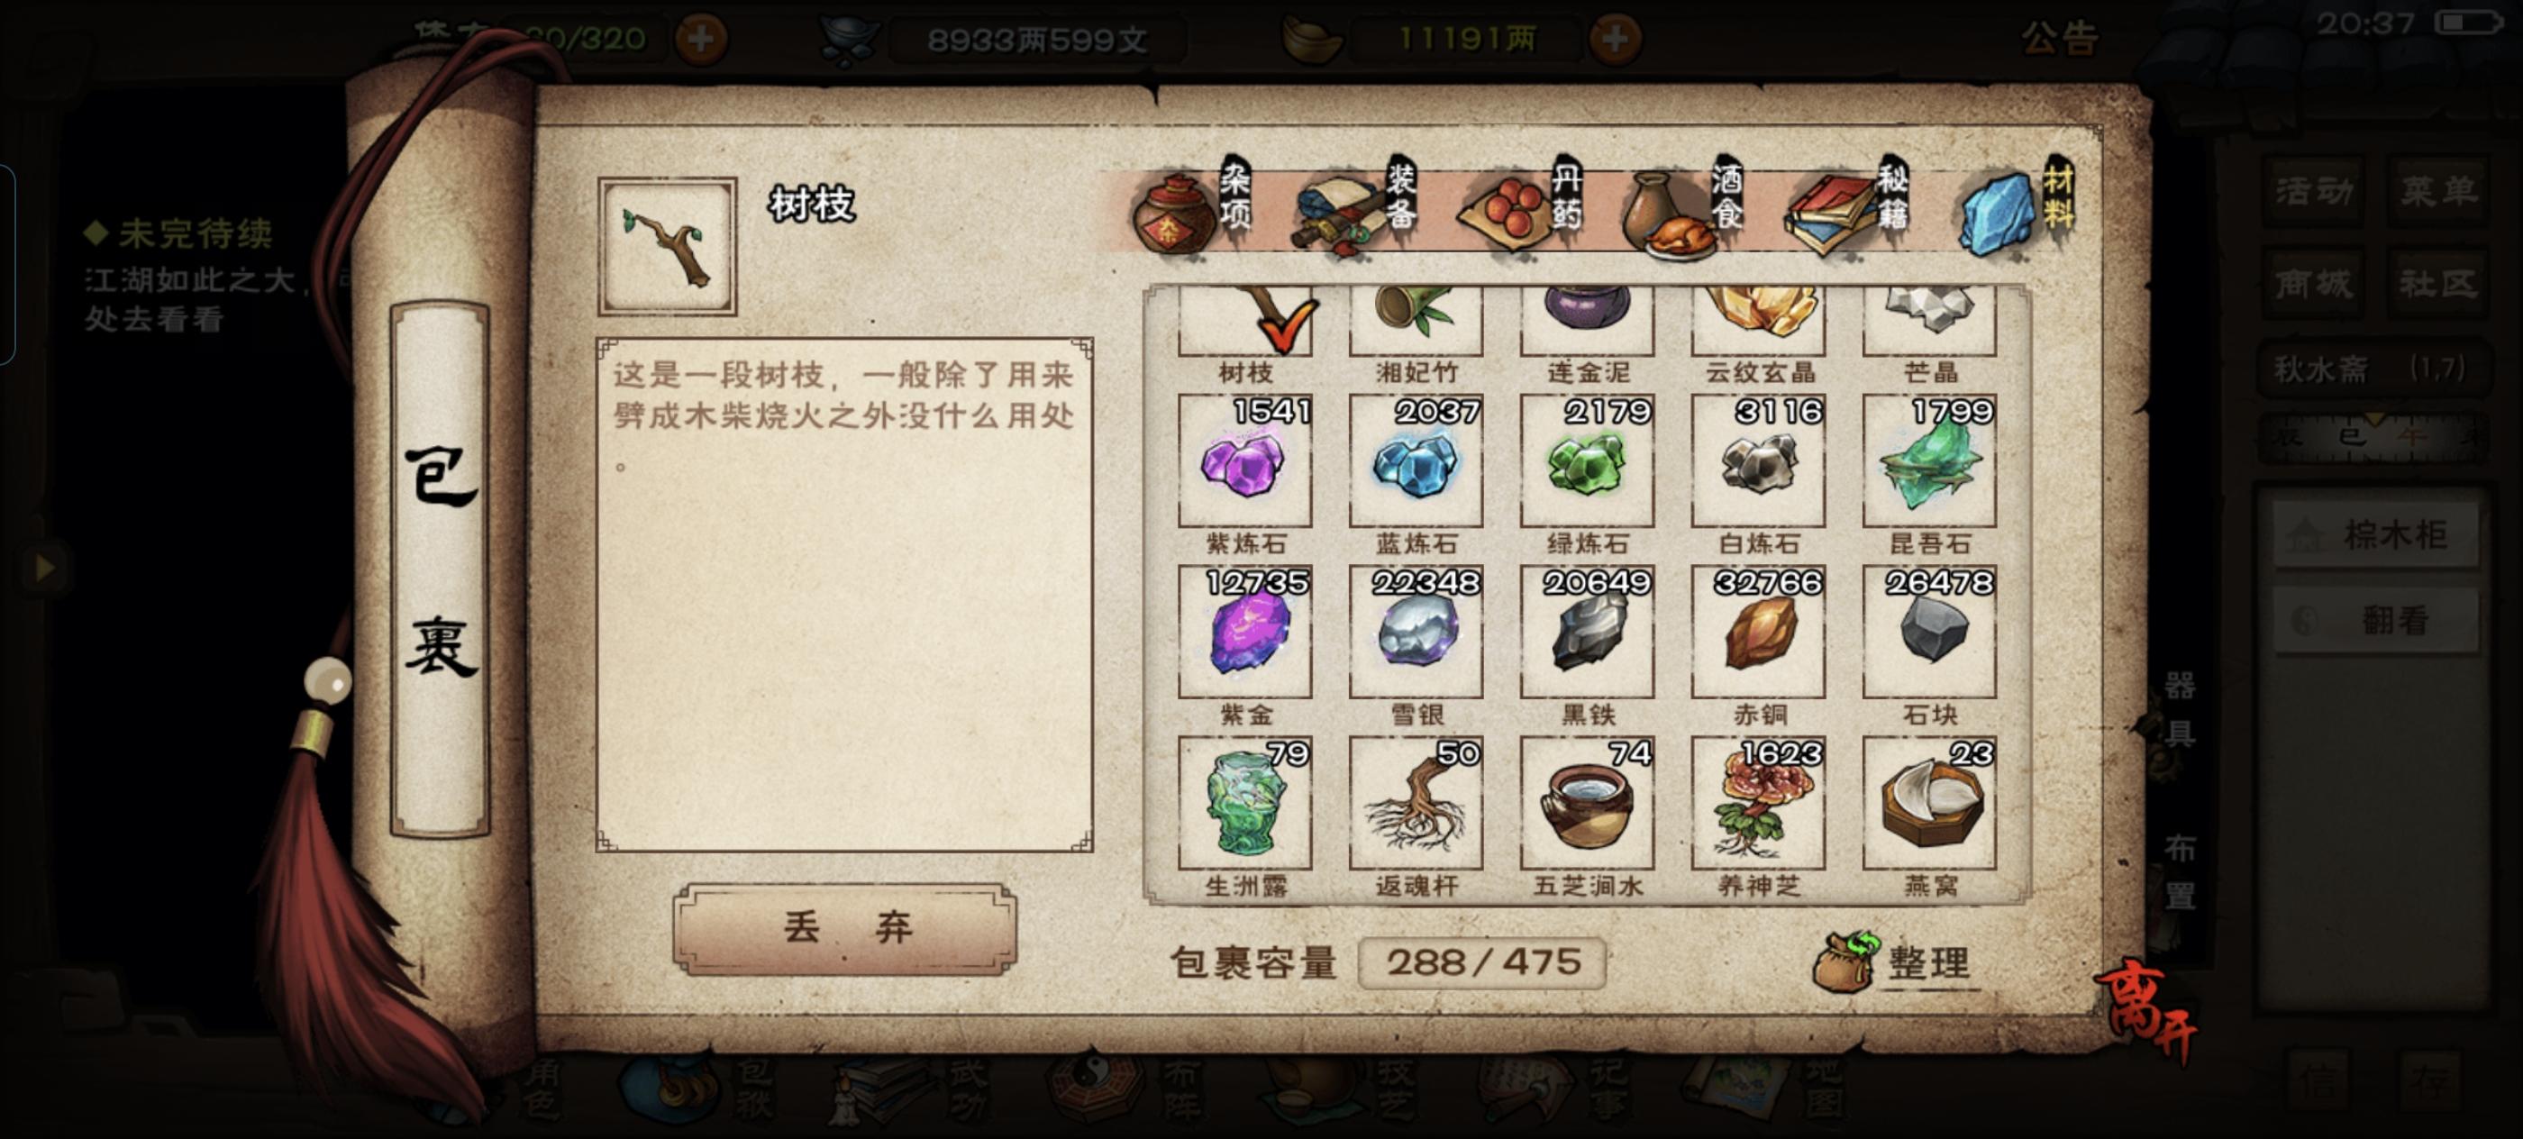Click the 丢弃 discard button
Image resolution: width=2523 pixels, height=1139 pixels.
pos(844,927)
